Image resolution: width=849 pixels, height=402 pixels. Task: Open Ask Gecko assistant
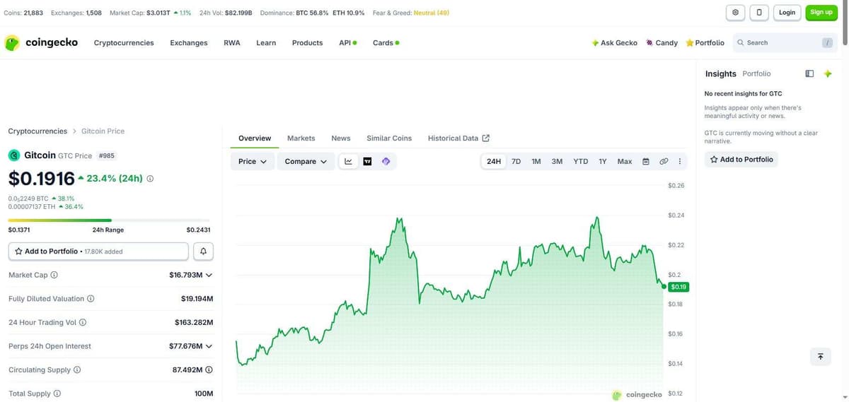click(x=614, y=42)
